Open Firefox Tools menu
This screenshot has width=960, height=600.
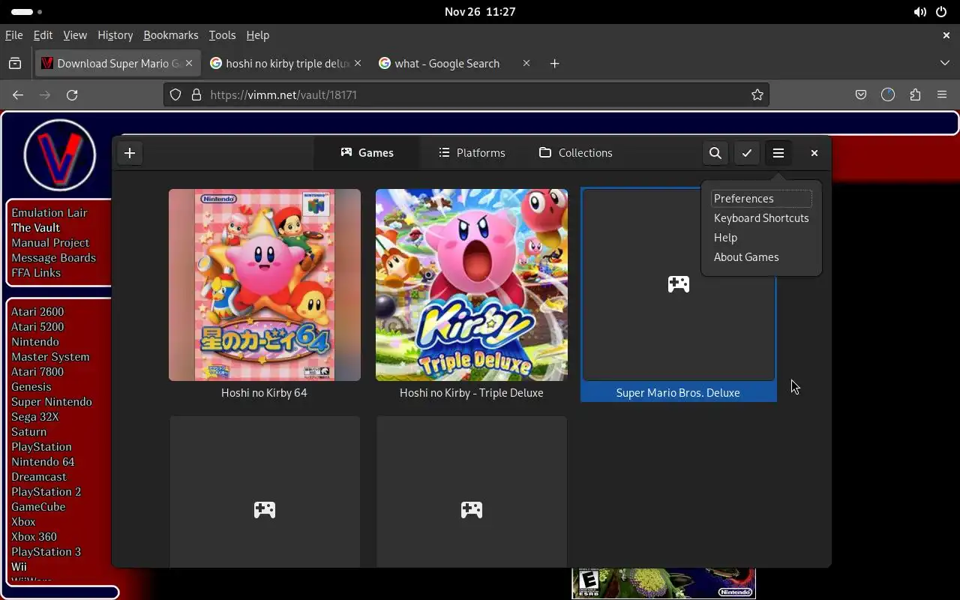[222, 35]
